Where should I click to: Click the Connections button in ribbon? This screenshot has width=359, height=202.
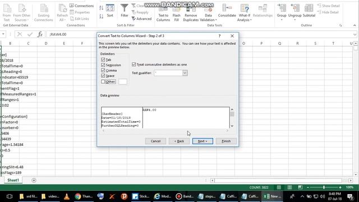point(81,6)
